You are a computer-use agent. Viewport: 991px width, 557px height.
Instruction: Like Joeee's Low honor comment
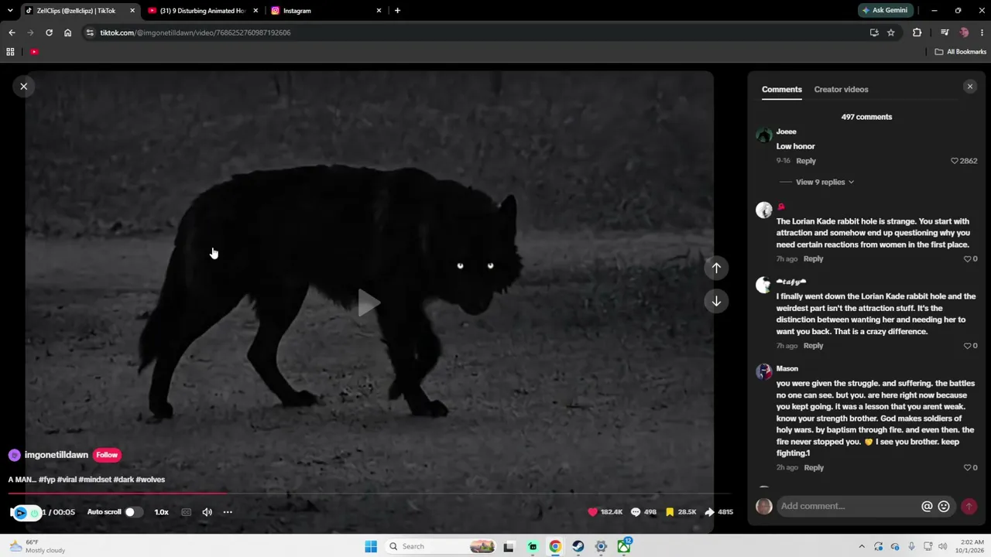point(955,161)
